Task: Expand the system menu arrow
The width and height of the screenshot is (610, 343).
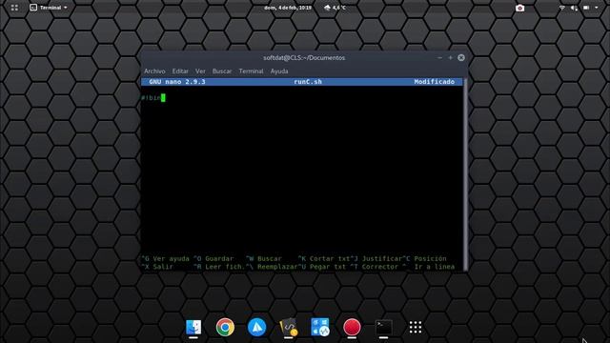Action: coord(597,8)
